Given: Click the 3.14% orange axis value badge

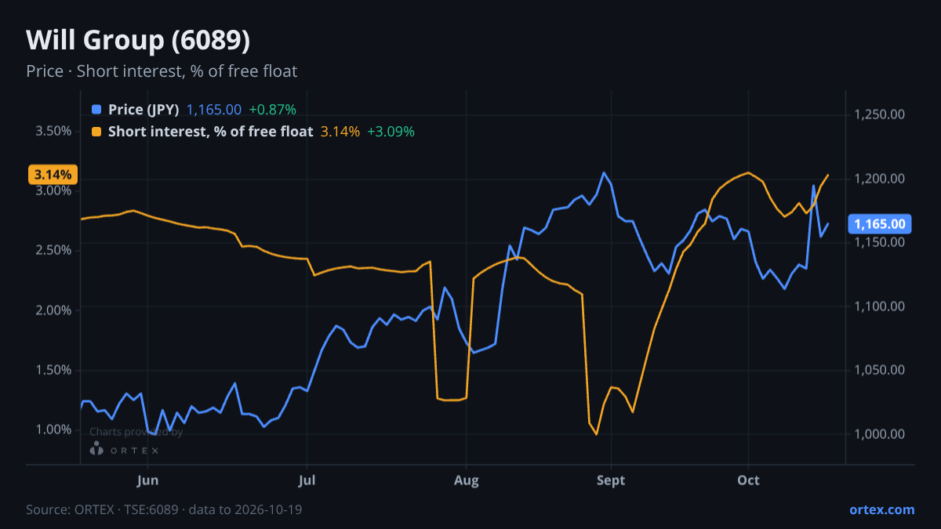Looking at the screenshot, I should click(53, 174).
